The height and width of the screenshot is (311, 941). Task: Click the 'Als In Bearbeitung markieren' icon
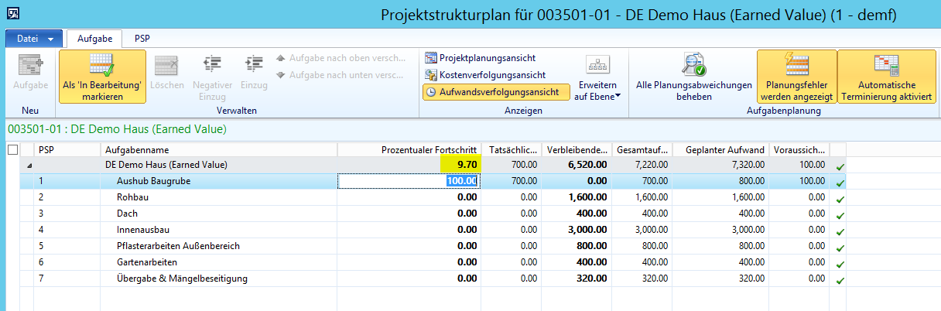pyautogui.click(x=102, y=66)
